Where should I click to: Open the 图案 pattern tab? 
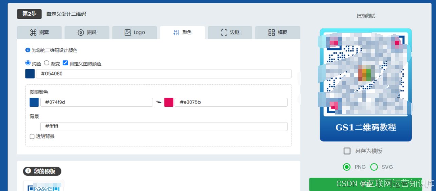coord(39,33)
